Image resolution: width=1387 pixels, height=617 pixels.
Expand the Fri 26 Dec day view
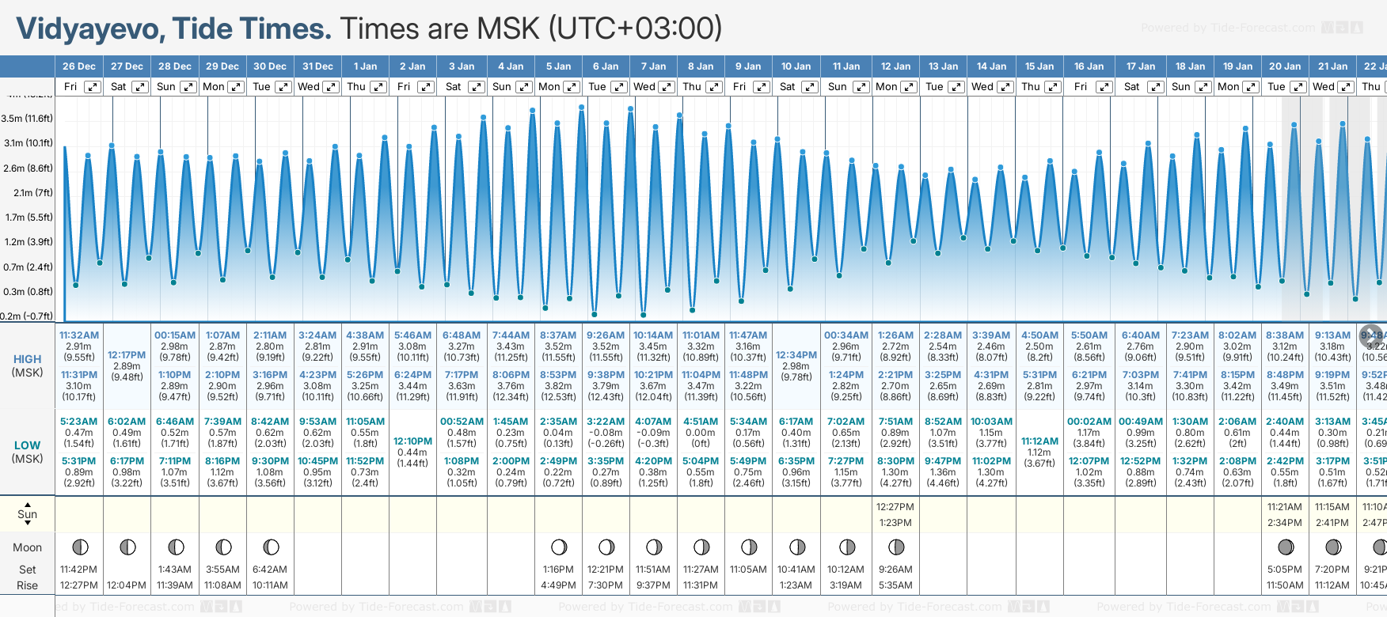pyautogui.click(x=93, y=87)
